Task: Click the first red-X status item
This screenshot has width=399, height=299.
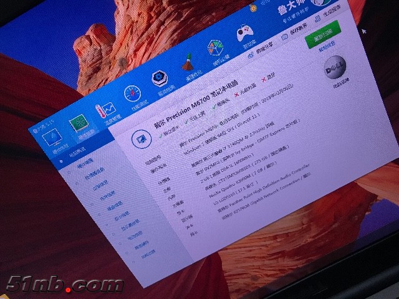Action: (246, 90)
